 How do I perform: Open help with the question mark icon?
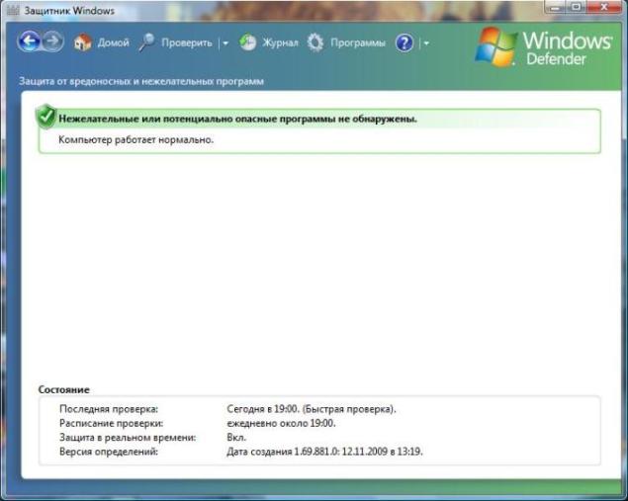404,42
